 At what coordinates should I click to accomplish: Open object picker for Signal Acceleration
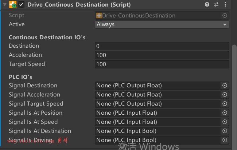[225, 95]
